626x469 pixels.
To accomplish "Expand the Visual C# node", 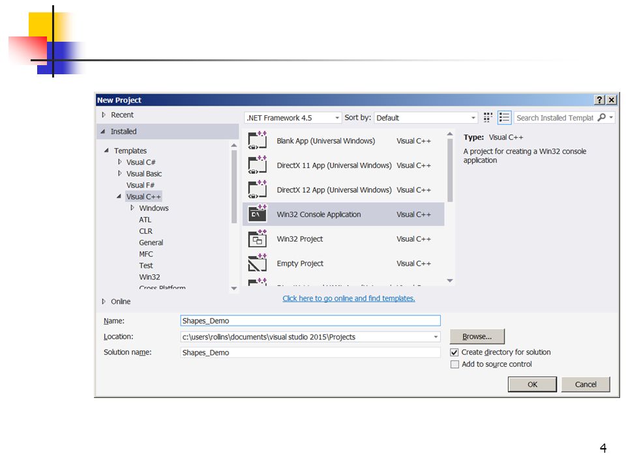I will [120, 162].
